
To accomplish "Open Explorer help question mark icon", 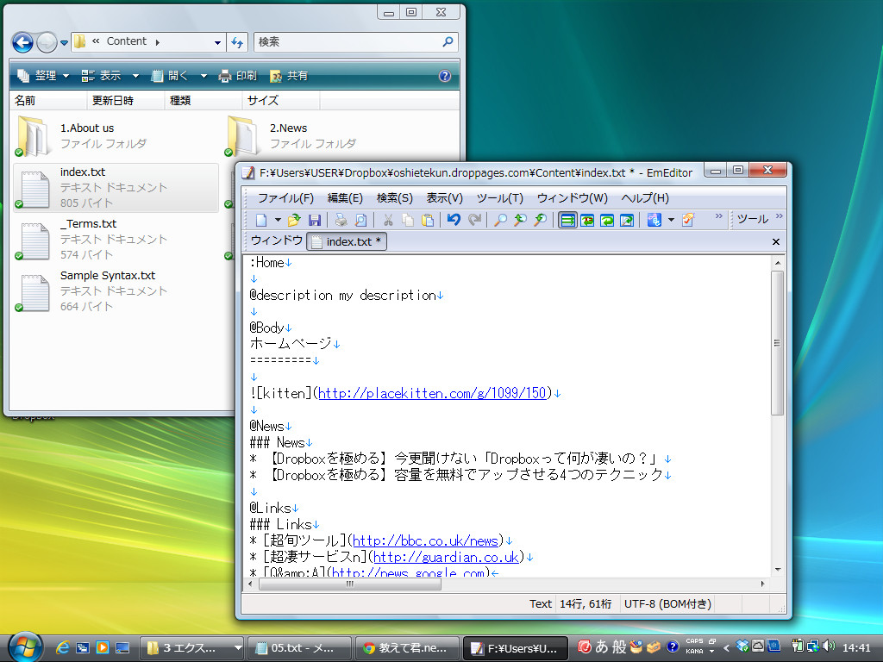I will pos(444,76).
